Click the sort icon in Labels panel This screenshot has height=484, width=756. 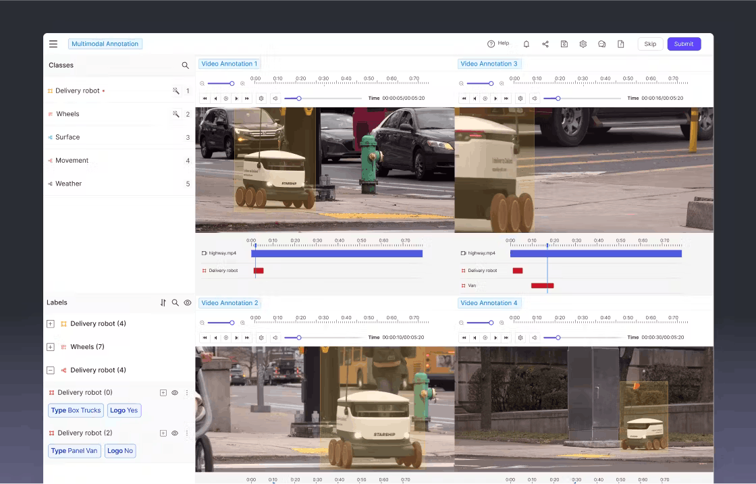[x=162, y=302]
